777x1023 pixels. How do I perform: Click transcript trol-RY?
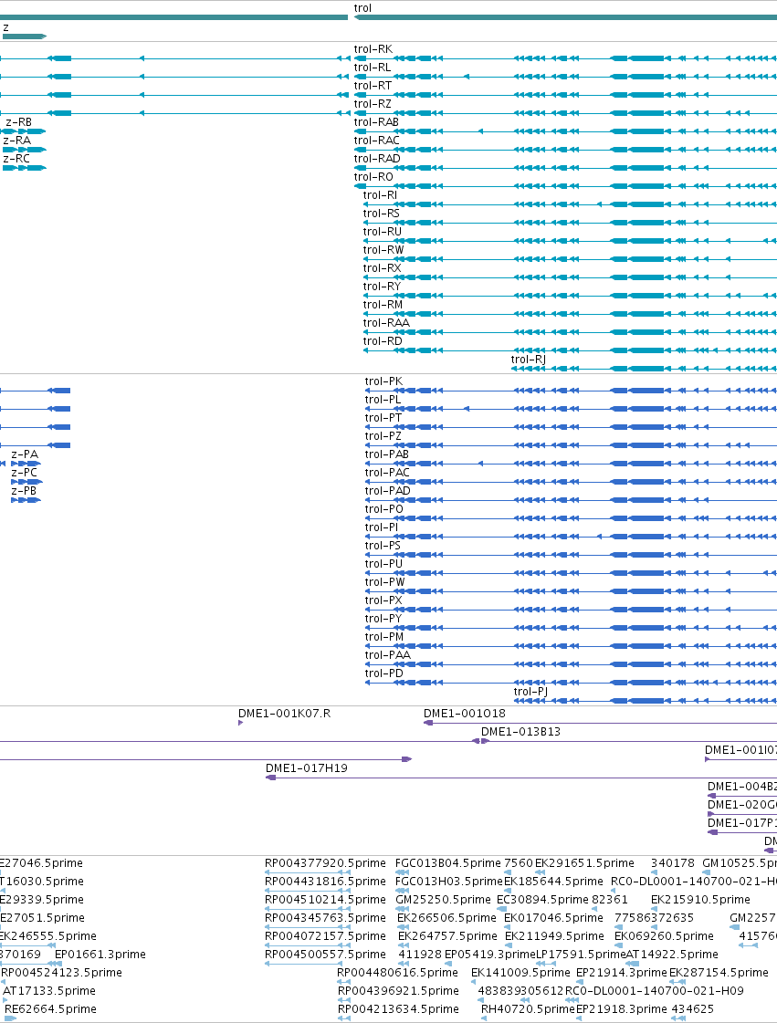(x=382, y=287)
